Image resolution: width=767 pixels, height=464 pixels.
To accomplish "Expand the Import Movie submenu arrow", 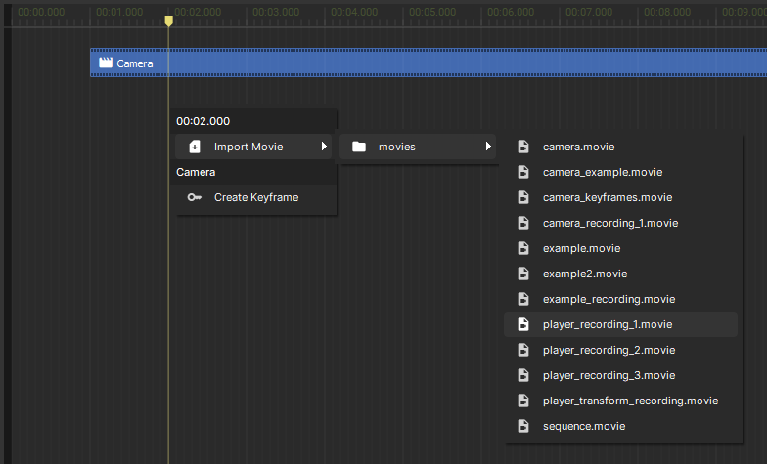I will coord(324,147).
